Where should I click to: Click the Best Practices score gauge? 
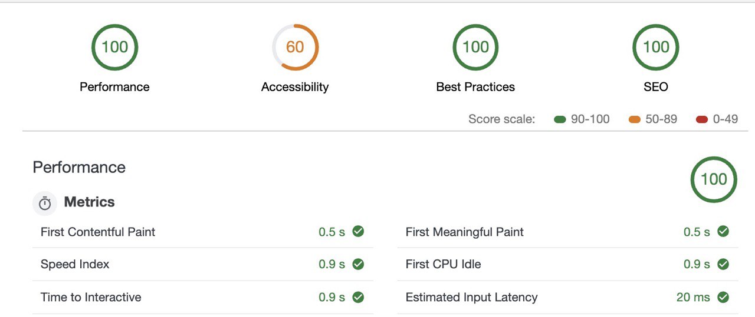pos(475,47)
